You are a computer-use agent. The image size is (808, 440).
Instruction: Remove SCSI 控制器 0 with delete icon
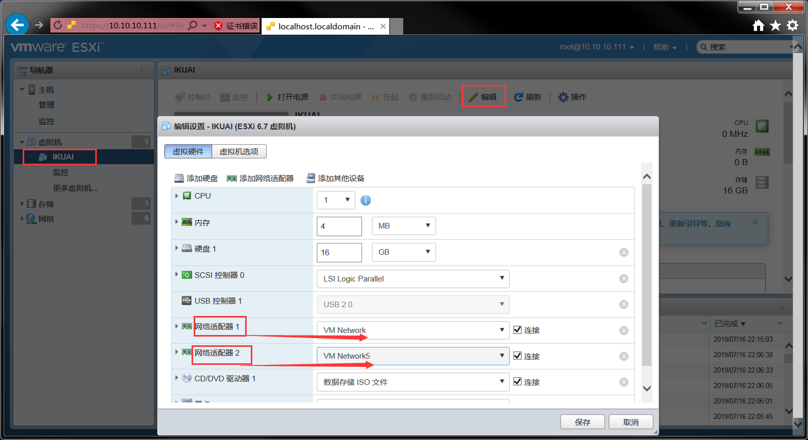(x=624, y=278)
